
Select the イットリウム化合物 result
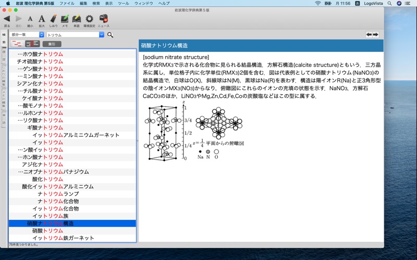[72, 209]
